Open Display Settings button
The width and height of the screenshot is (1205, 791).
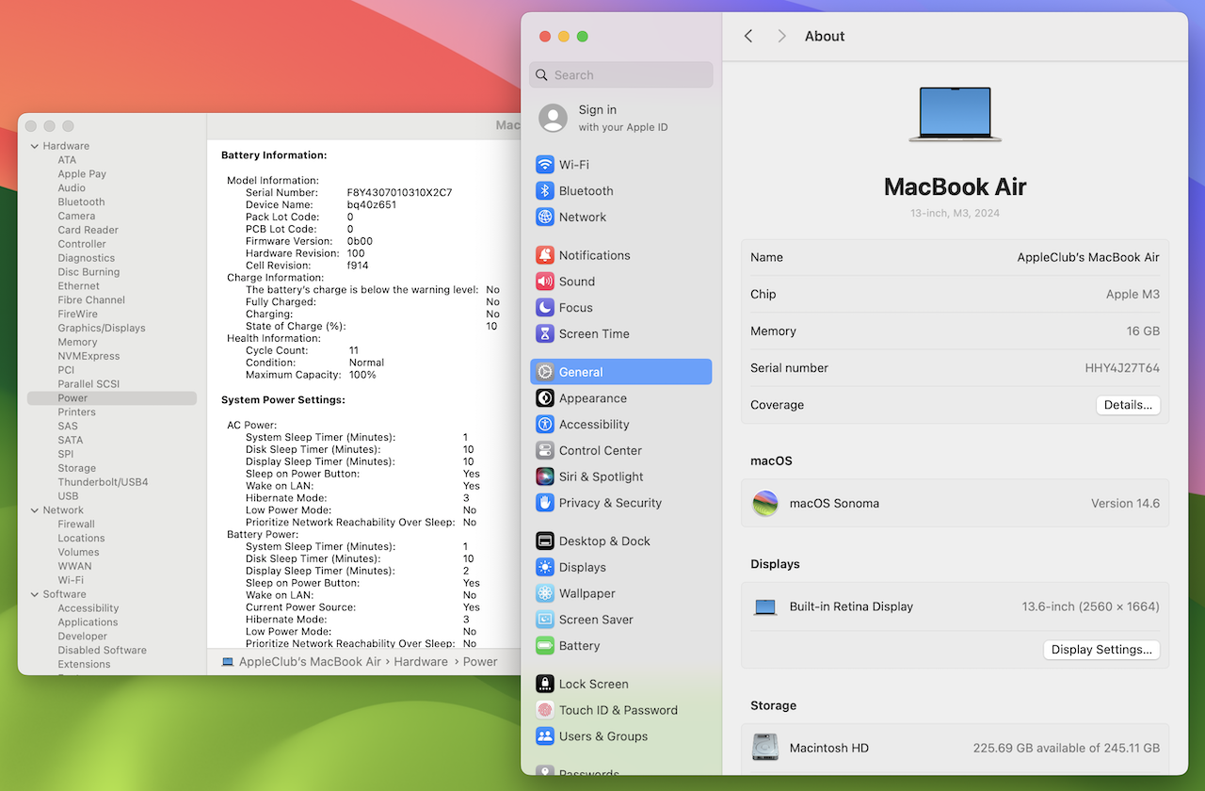tap(1101, 650)
